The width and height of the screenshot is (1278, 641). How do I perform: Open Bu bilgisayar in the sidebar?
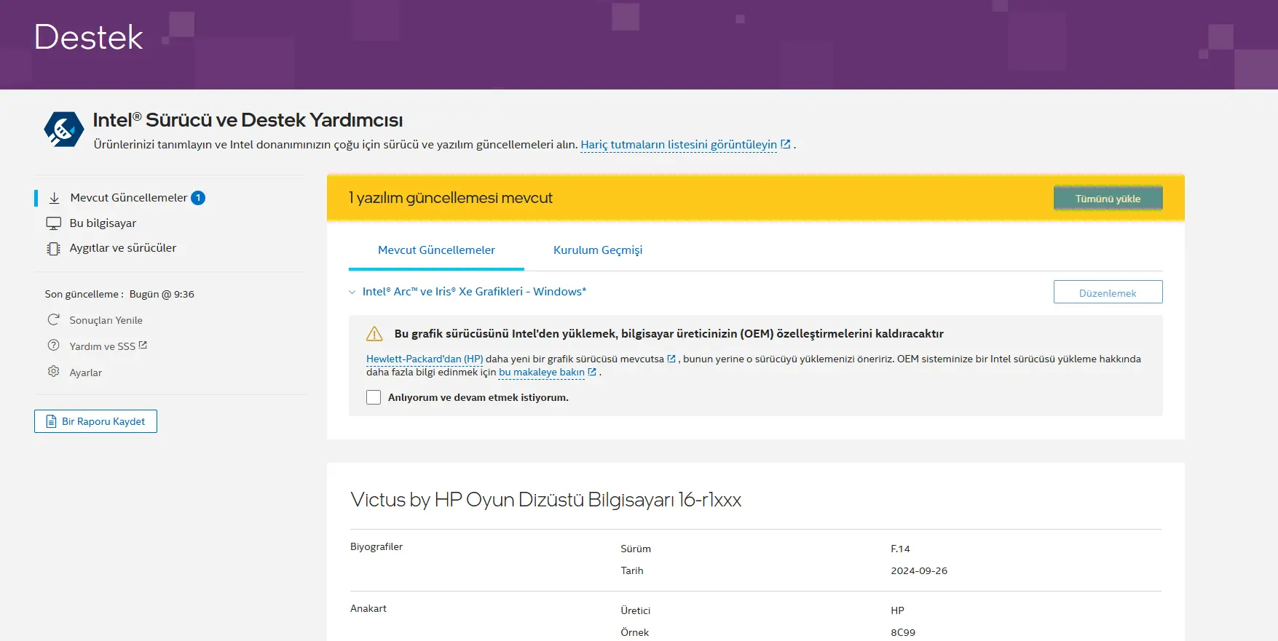tap(103, 223)
